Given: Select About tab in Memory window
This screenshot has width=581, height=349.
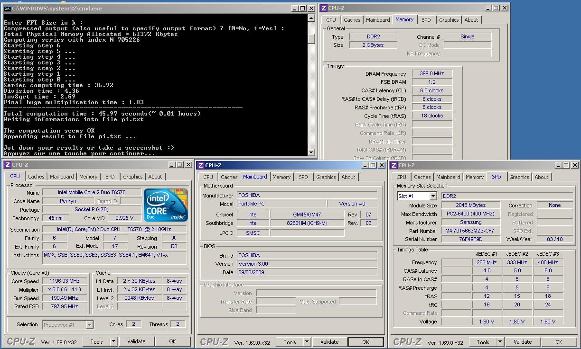Looking at the screenshot, I should (471, 20).
